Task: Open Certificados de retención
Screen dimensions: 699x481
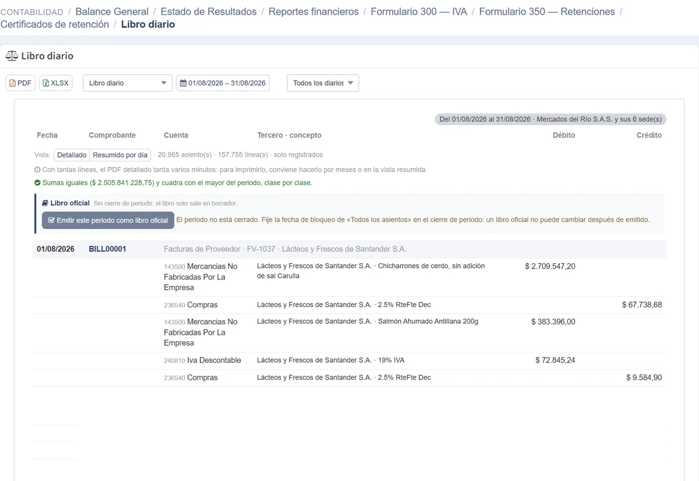Action: pos(55,24)
